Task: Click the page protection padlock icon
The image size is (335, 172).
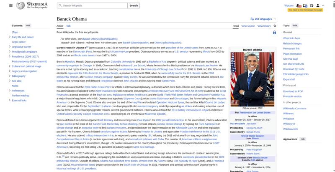Action: coord(274,33)
